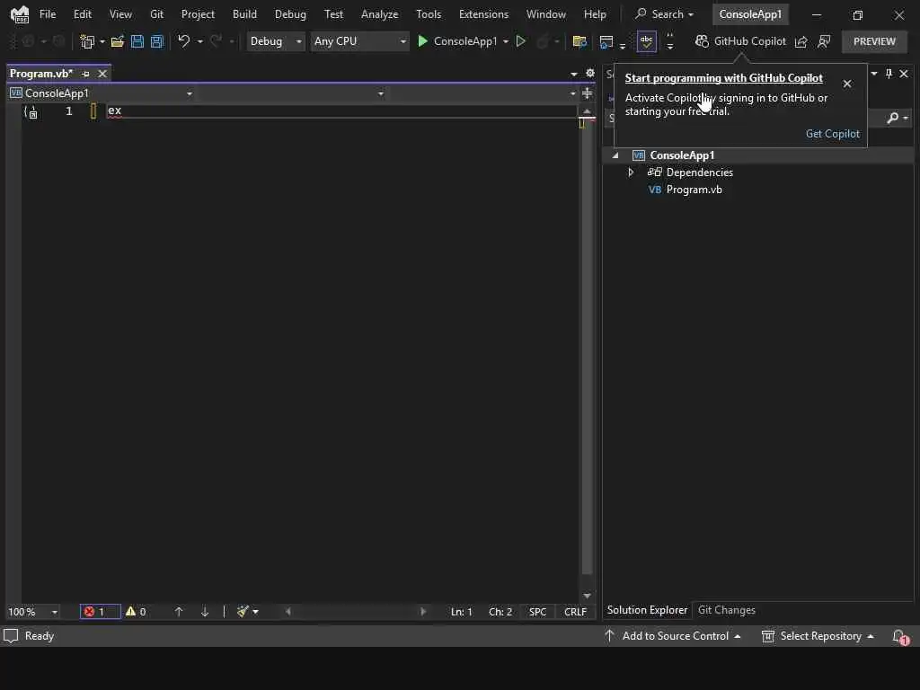The image size is (920, 690).
Task: Click the folder browse icon in toolbar
Action: point(579,41)
